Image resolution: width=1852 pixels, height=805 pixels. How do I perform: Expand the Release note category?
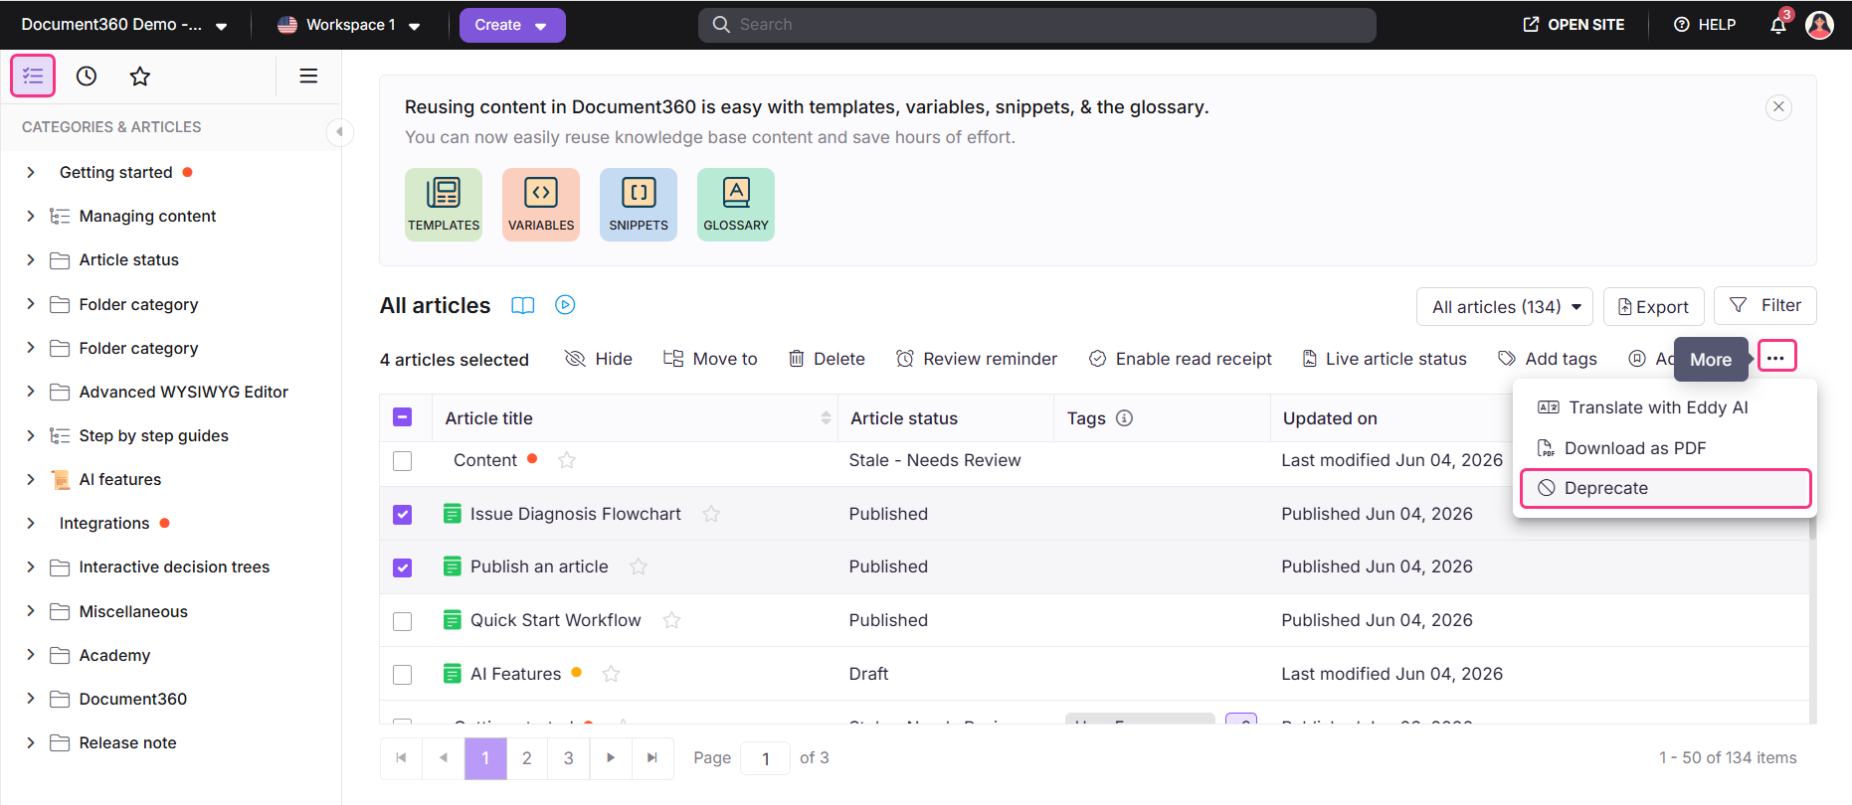pos(31,742)
